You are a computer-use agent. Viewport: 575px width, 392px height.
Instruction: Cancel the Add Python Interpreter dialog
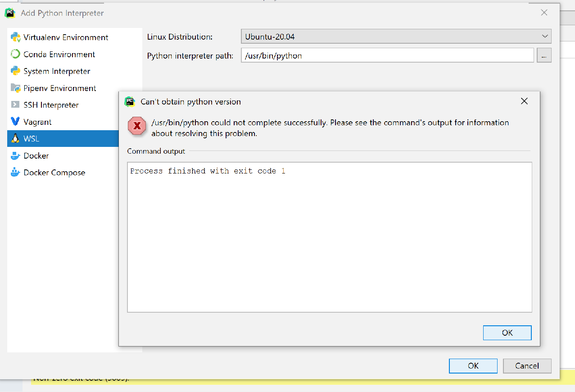(x=527, y=366)
